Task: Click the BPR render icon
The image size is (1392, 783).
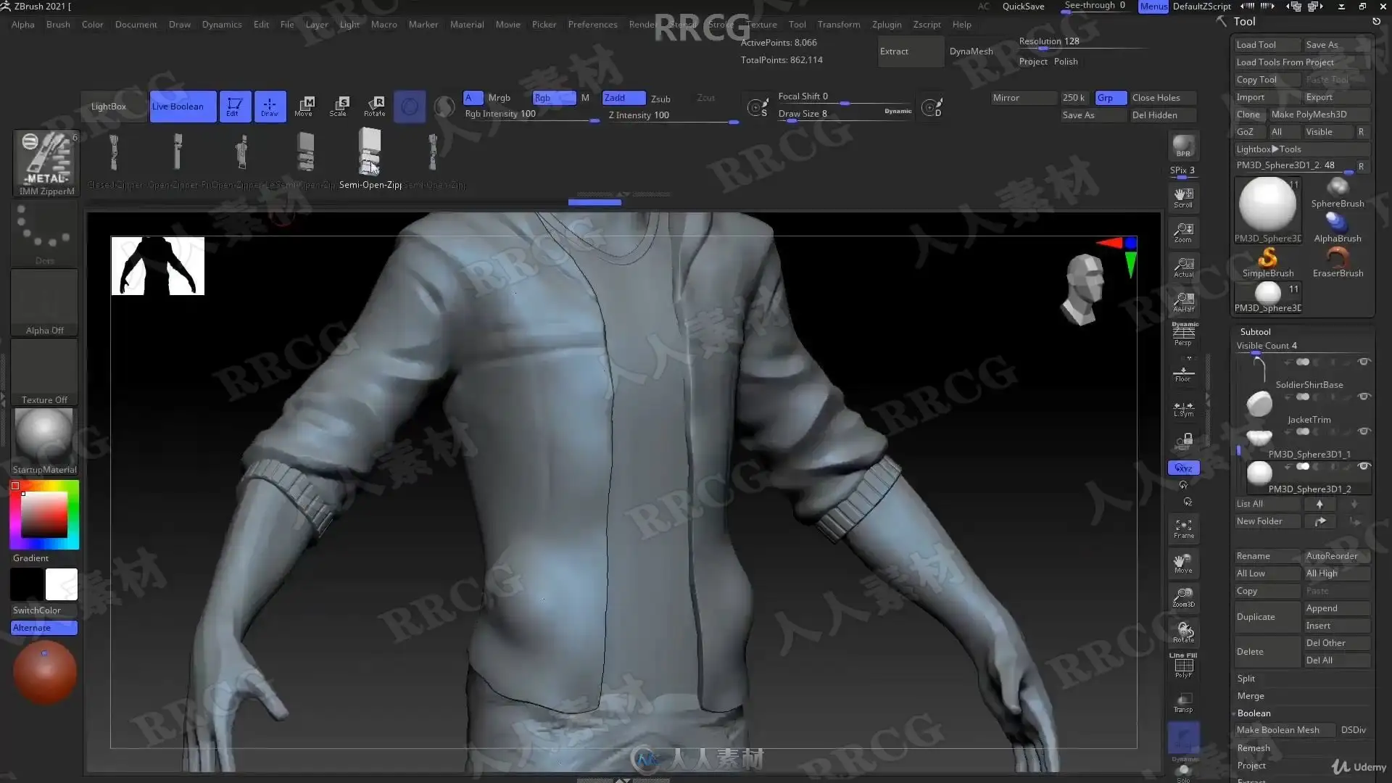Action: pyautogui.click(x=1183, y=146)
